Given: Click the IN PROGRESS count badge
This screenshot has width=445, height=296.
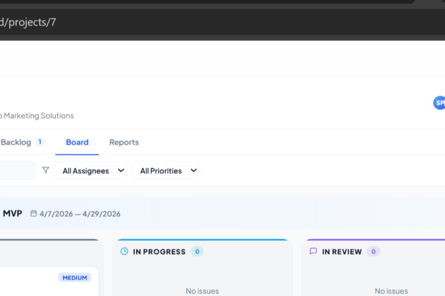Looking at the screenshot, I should pyautogui.click(x=197, y=252).
